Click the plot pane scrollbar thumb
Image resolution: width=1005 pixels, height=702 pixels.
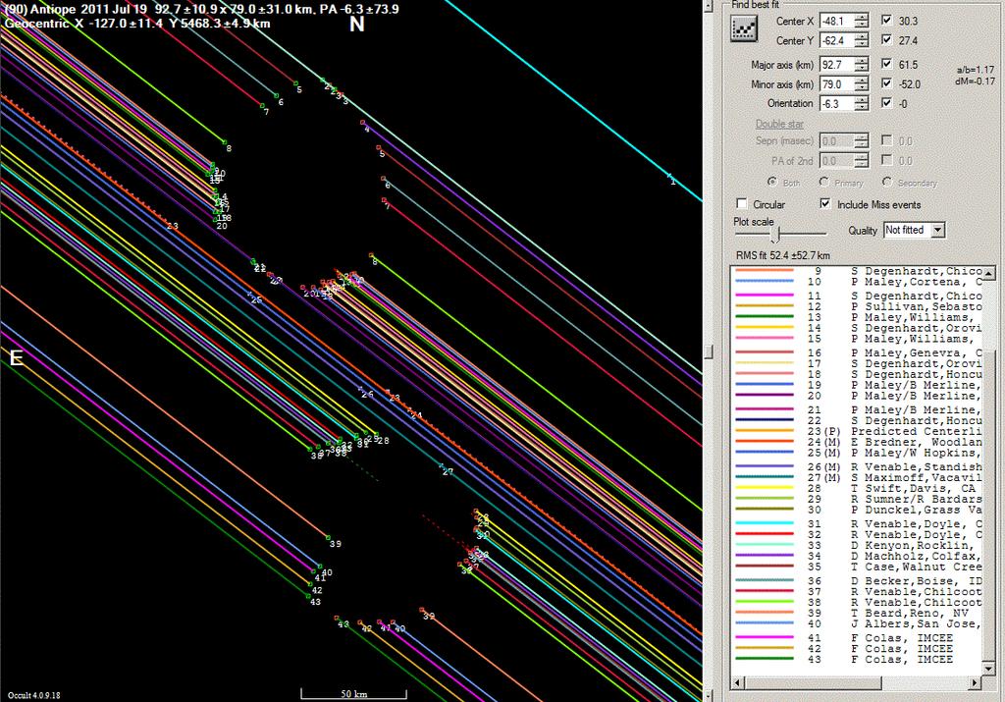click(709, 351)
